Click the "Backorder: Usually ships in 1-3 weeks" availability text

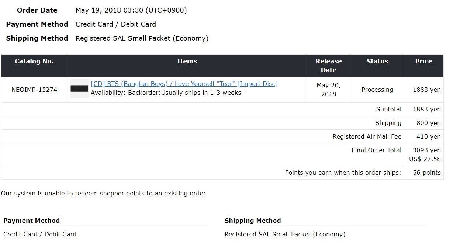166,93
